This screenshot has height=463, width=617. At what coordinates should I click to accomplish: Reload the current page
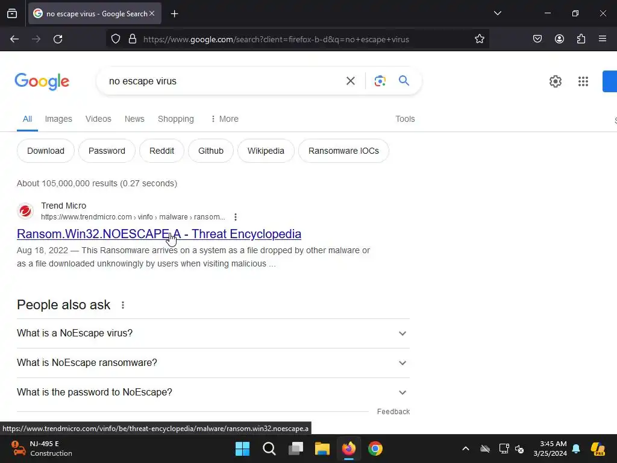tap(58, 39)
